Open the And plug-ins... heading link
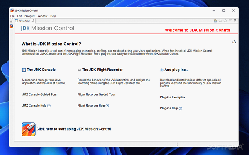The height and width of the screenshot is (155, 249). [176, 70]
